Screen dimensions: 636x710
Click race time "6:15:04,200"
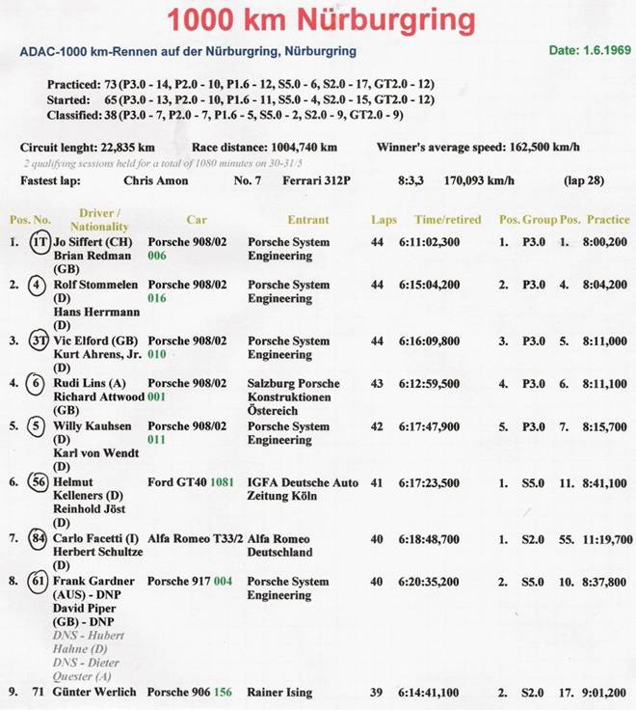429,285
